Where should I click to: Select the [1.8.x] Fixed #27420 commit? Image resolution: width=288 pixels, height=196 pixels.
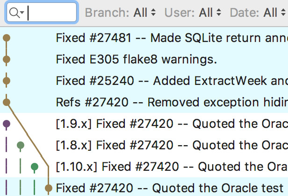pos(144,145)
